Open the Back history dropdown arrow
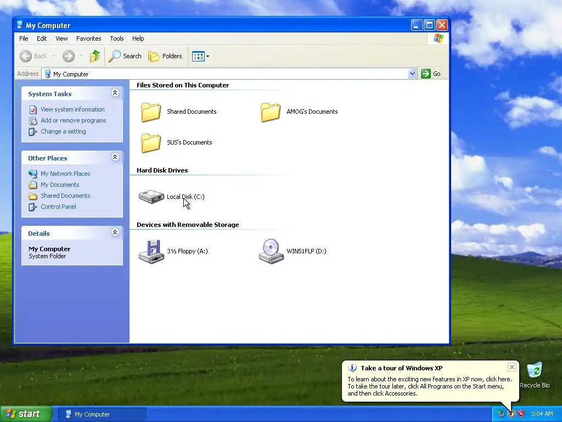 [x=54, y=56]
